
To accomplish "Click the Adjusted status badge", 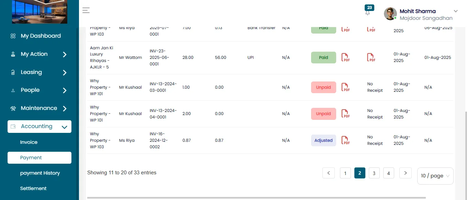I will [323, 140].
